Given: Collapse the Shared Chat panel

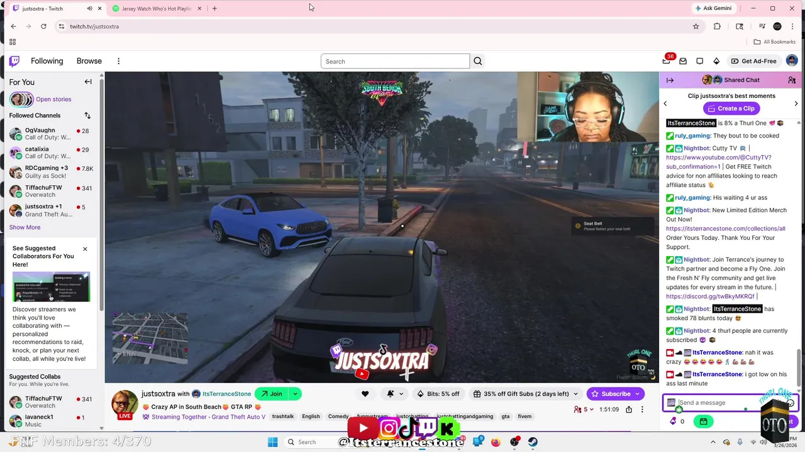Looking at the screenshot, I should 670,80.
